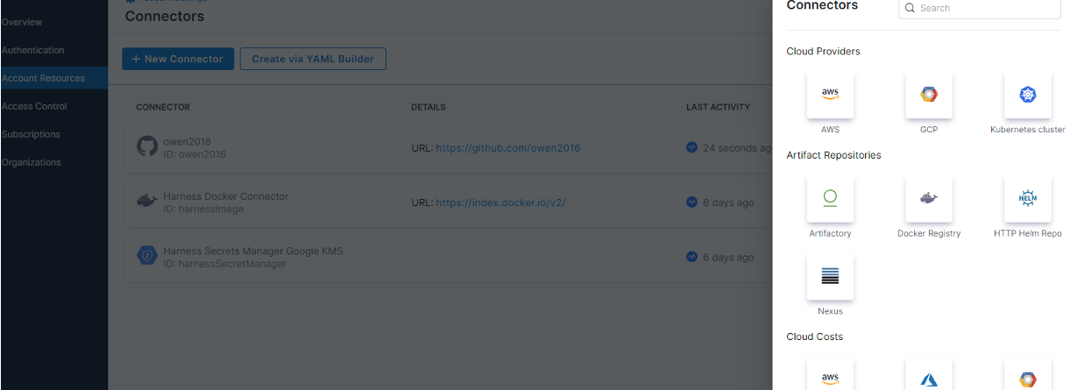Choose the Kubernetes cluster connector icon
This screenshot has height=390, width=1070.
1027,95
